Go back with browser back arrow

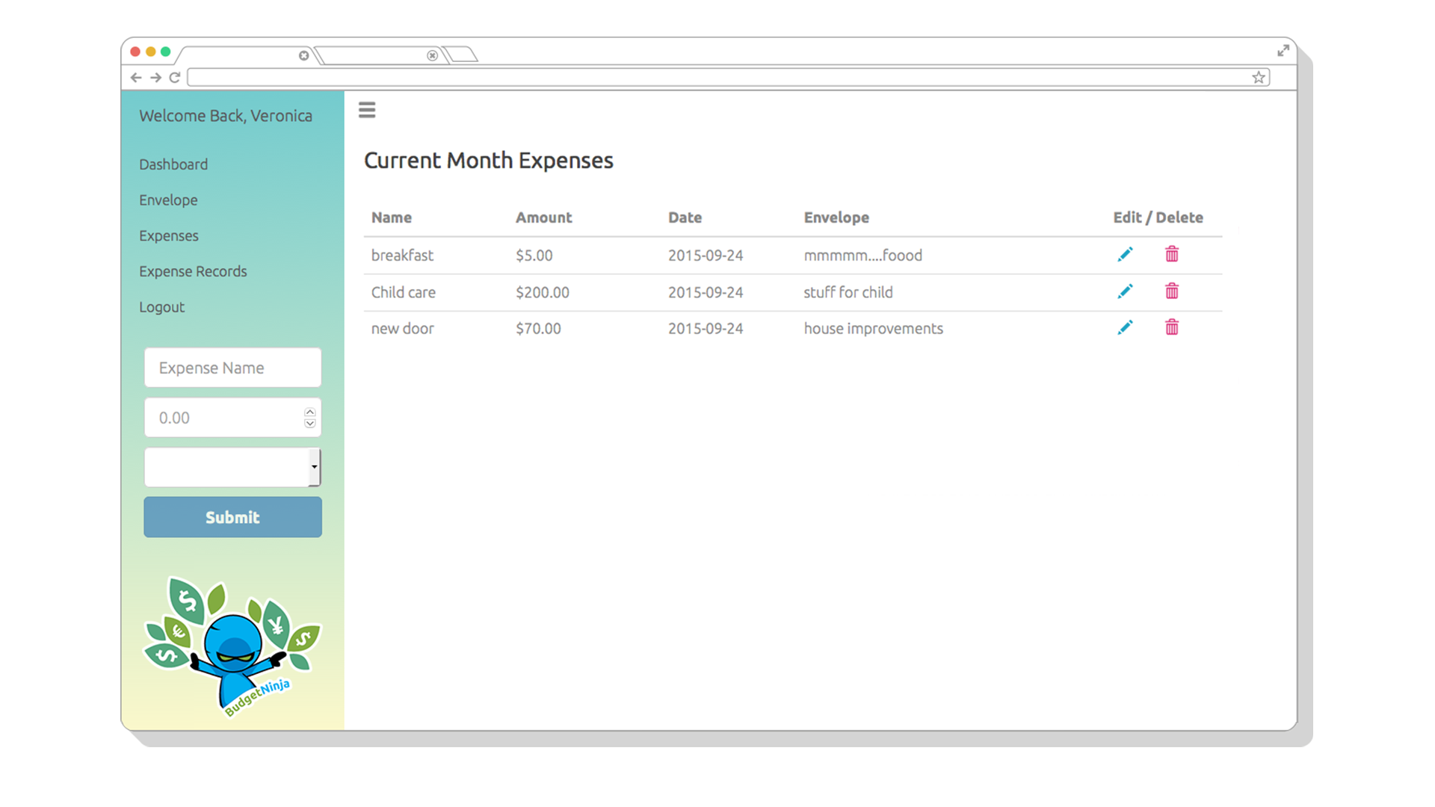tap(136, 78)
